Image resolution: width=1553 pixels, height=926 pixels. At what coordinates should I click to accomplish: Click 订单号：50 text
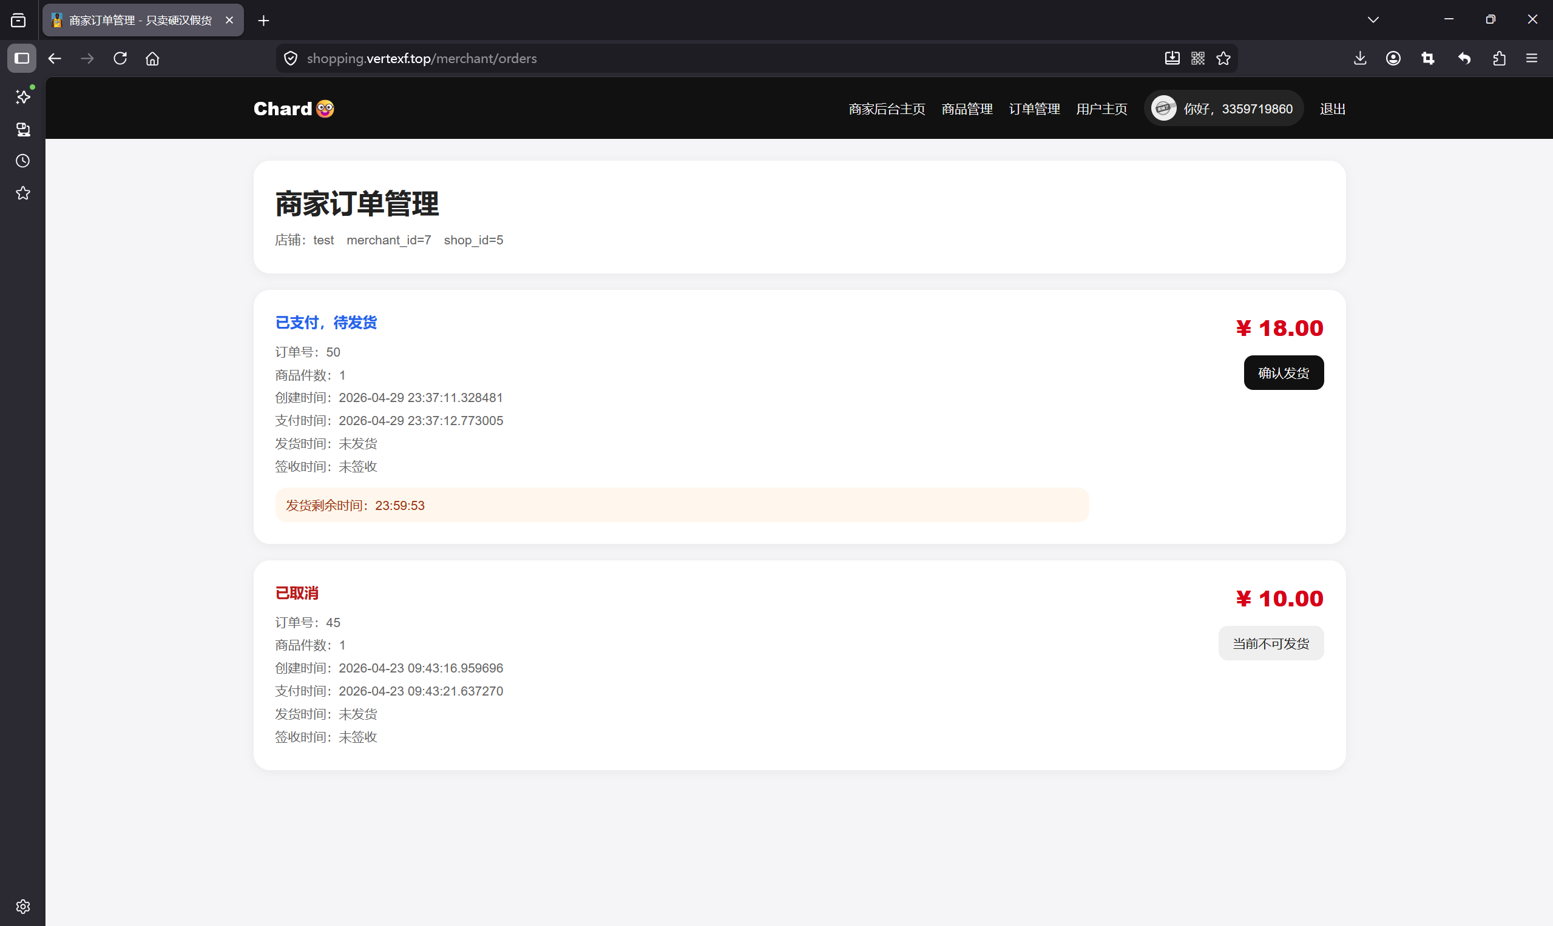(x=308, y=352)
